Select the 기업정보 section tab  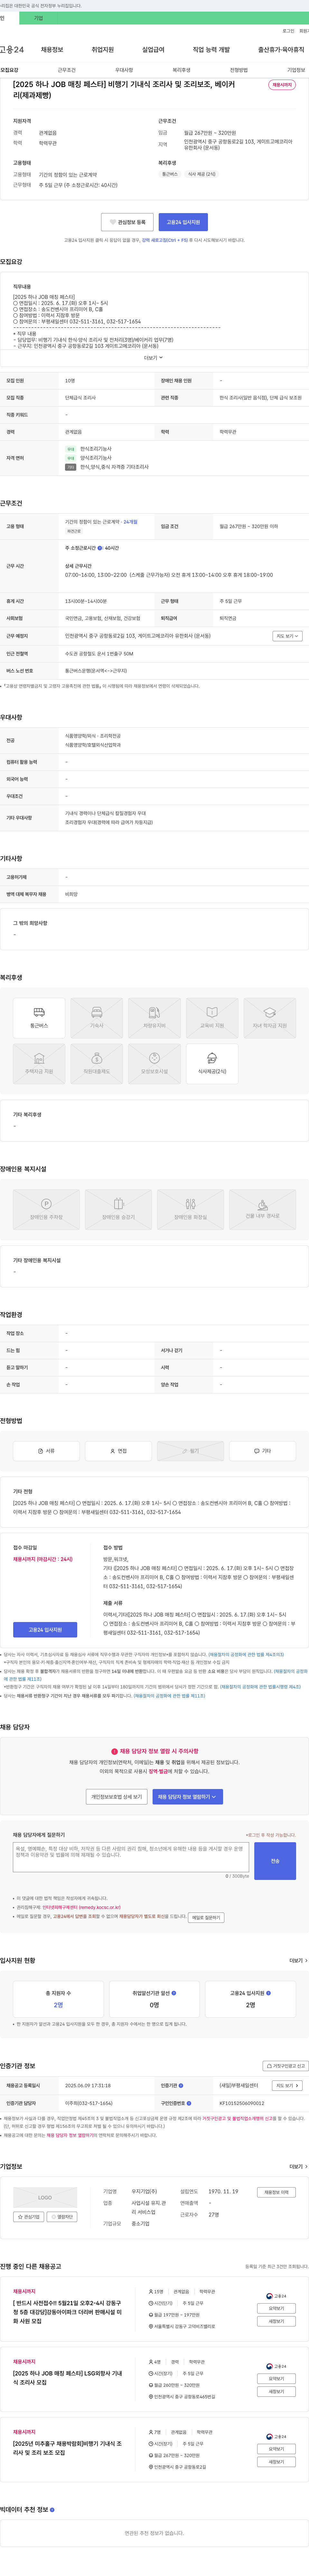pyautogui.click(x=296, y=70)
